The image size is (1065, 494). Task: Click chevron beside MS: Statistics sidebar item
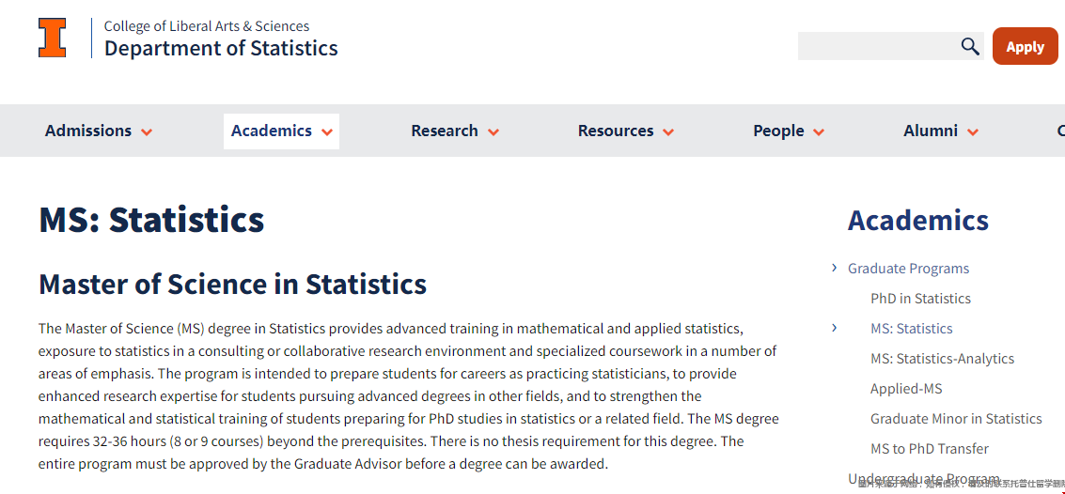[834, 328]
